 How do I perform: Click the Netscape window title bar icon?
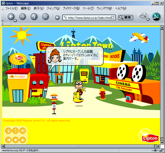pyautogui.click(x=3, y=3)
